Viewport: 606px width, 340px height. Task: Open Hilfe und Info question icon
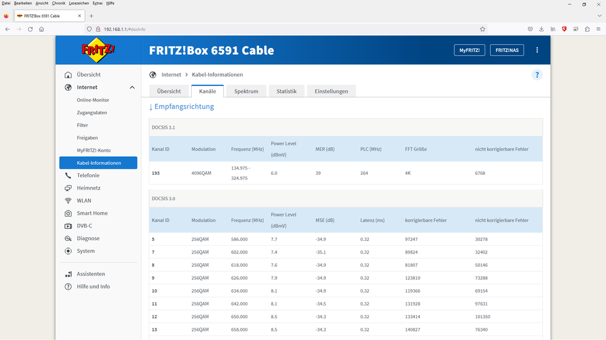coord(68,287)
